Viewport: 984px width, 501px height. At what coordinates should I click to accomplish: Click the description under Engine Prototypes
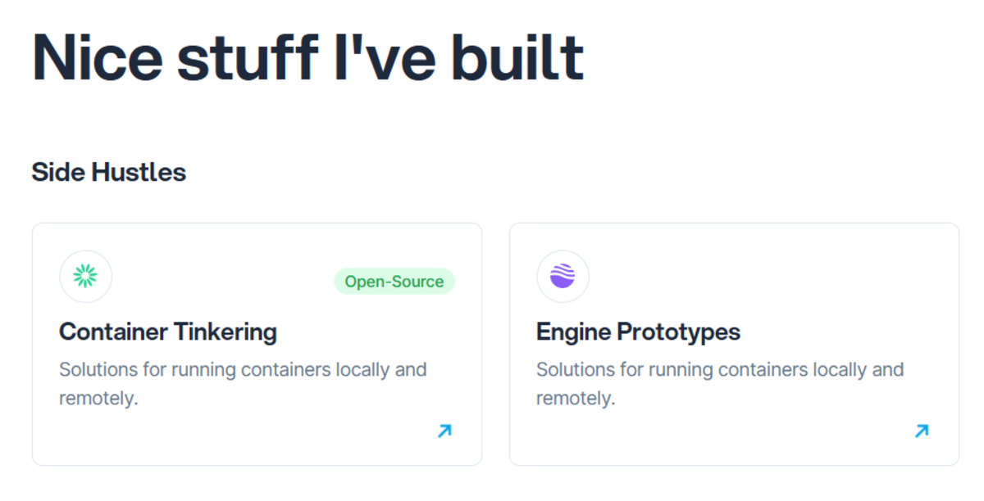pyautogui.click(x=719, y=383)
